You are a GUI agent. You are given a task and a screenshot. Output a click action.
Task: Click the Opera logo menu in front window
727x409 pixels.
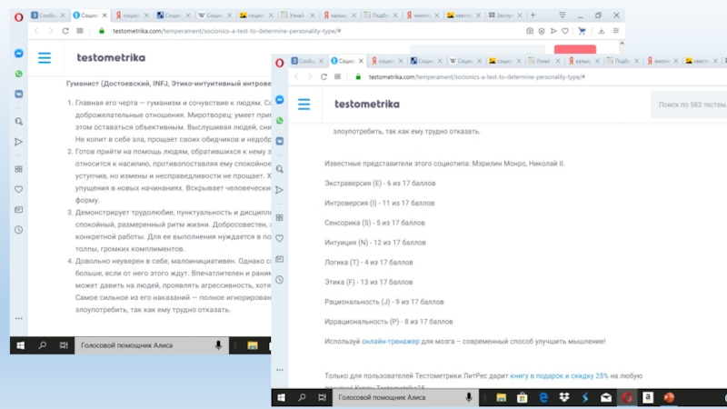(x=279, y=62)
